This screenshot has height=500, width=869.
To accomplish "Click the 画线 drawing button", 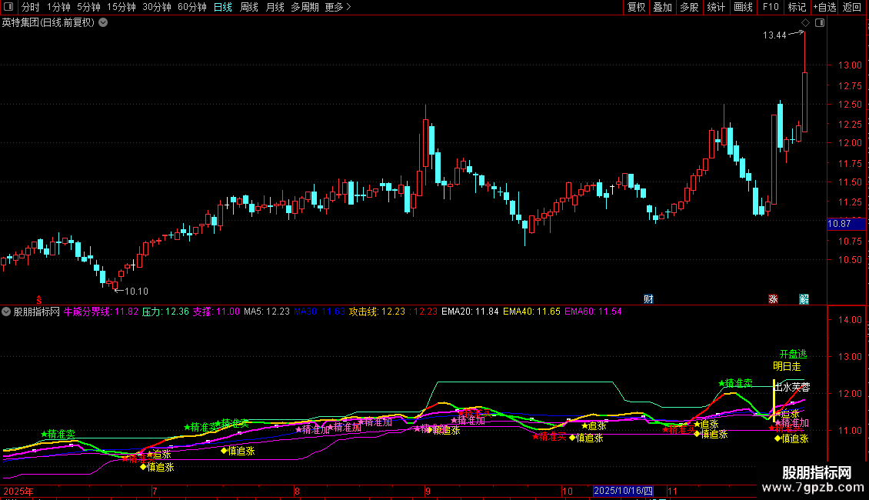I will 743,7.
